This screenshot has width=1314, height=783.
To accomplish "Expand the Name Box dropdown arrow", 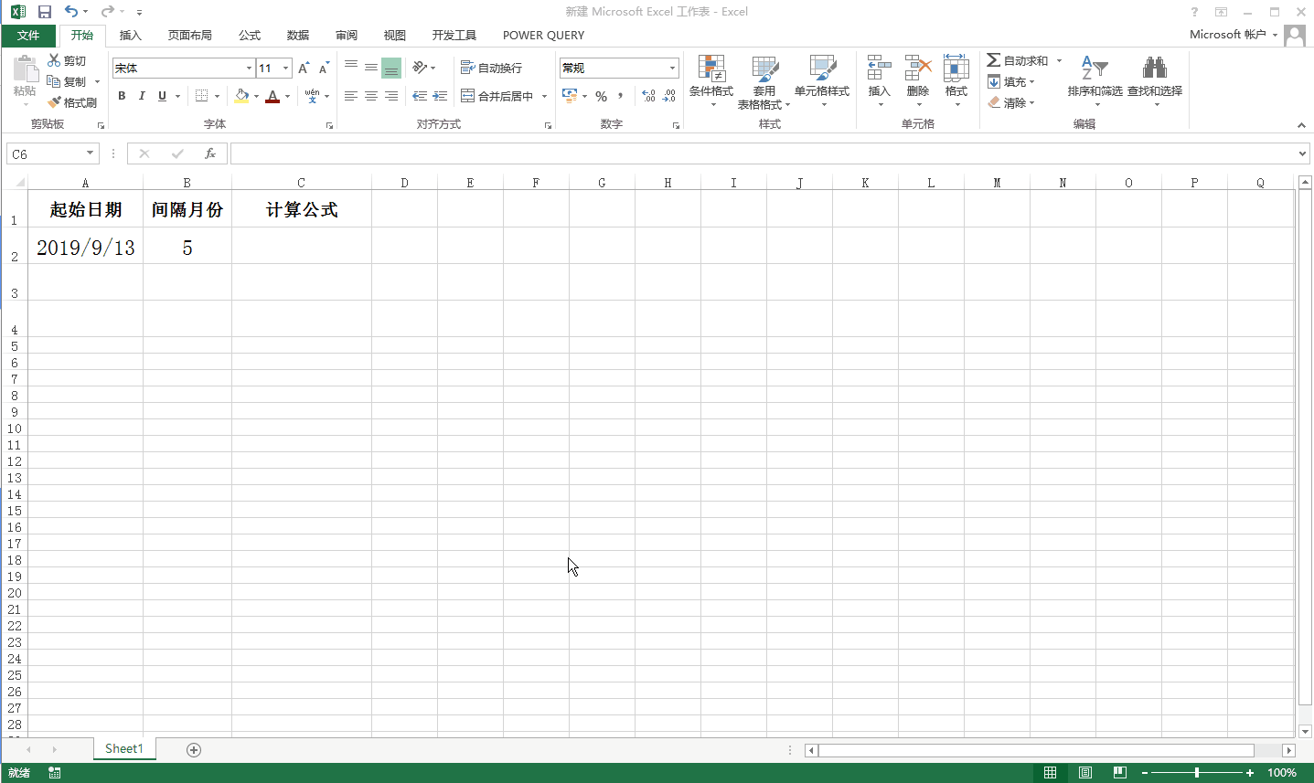I will 90,153.
